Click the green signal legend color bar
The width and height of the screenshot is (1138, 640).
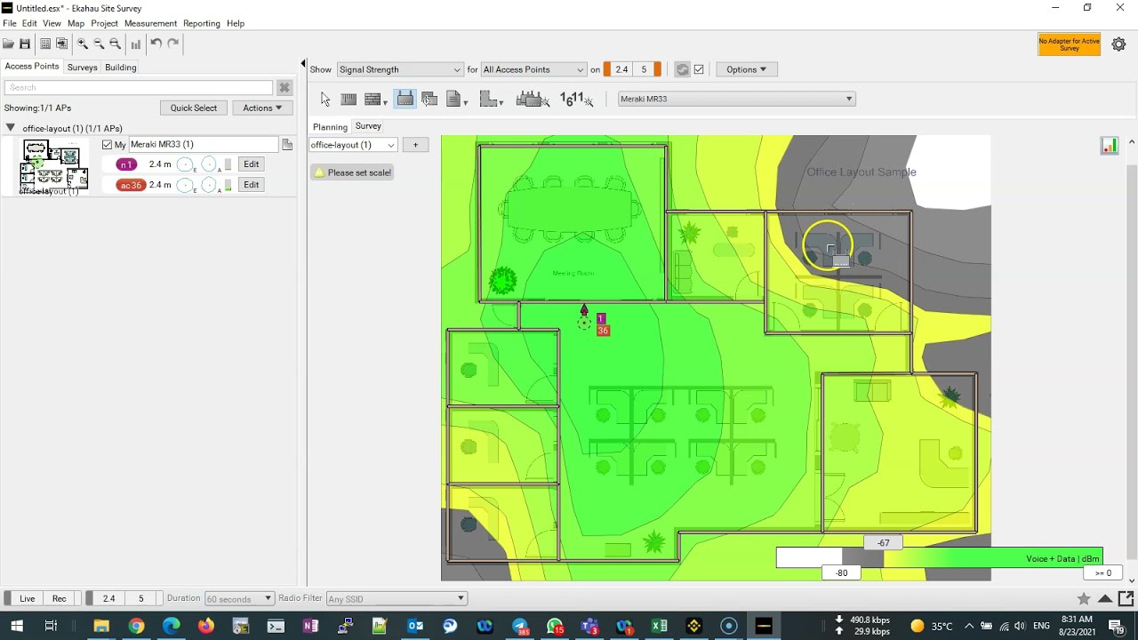pos(993,558)
